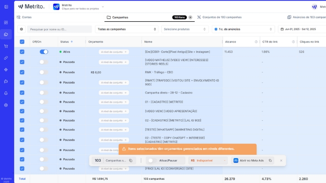
Task: Open the dashboard grid icon in sidebar
Action: click(x=6, y=23)
